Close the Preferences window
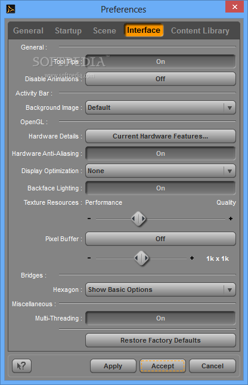This screenshot has width=248, height=385. [x=234, y=7]
